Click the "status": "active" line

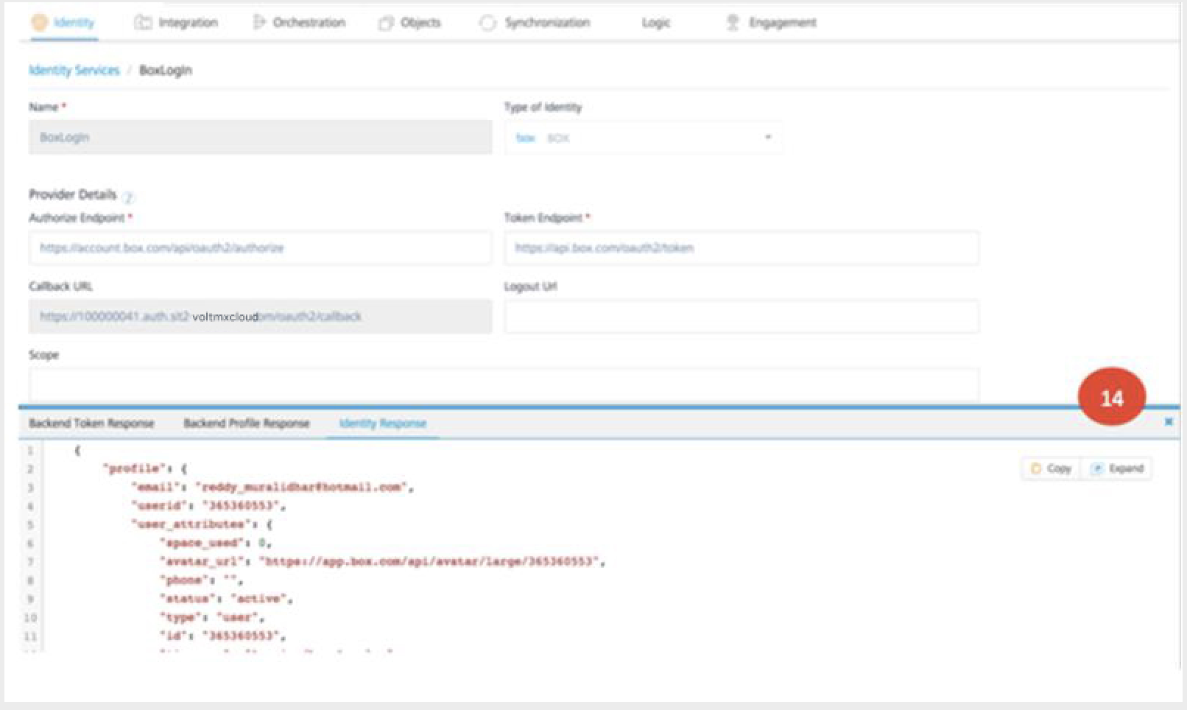(x=226, y=599)
